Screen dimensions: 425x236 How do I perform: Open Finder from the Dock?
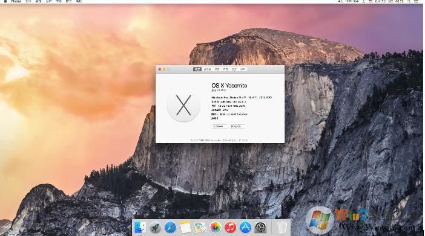pyautogui.click(x=140, y=228)
